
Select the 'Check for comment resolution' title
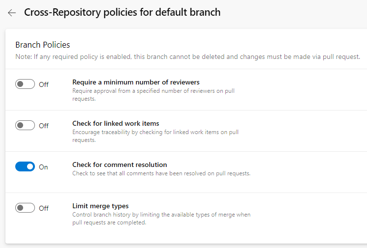pyautogui.click(x=120, y=165)
